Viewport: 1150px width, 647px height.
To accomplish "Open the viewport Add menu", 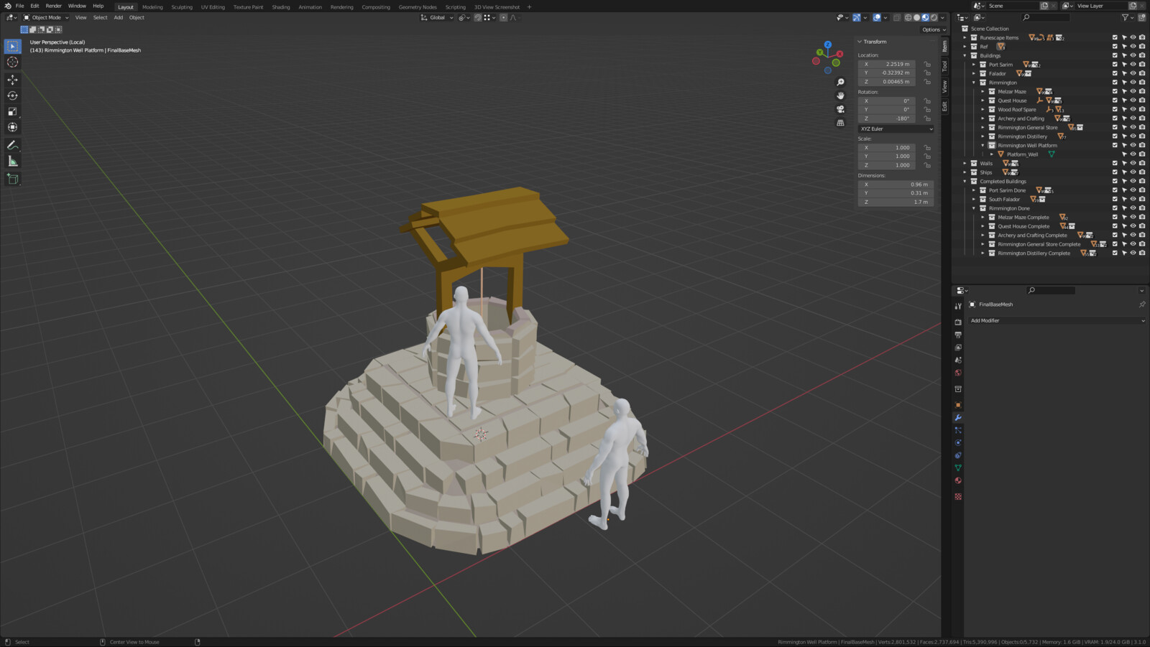I will click(x=118, y=17).
